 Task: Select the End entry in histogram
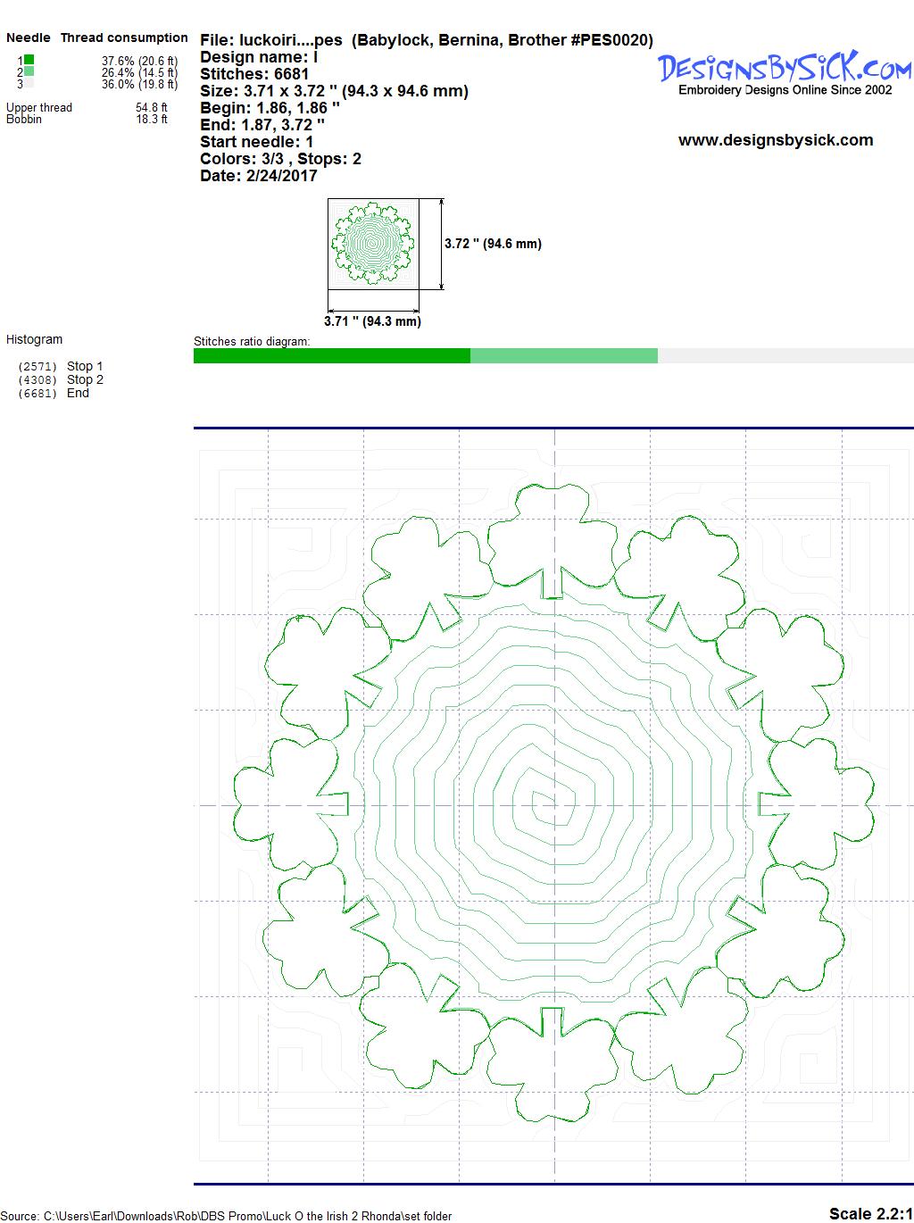78,393
